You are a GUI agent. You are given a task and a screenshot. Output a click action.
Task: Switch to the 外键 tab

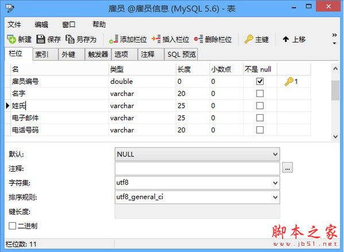(72, 55)
